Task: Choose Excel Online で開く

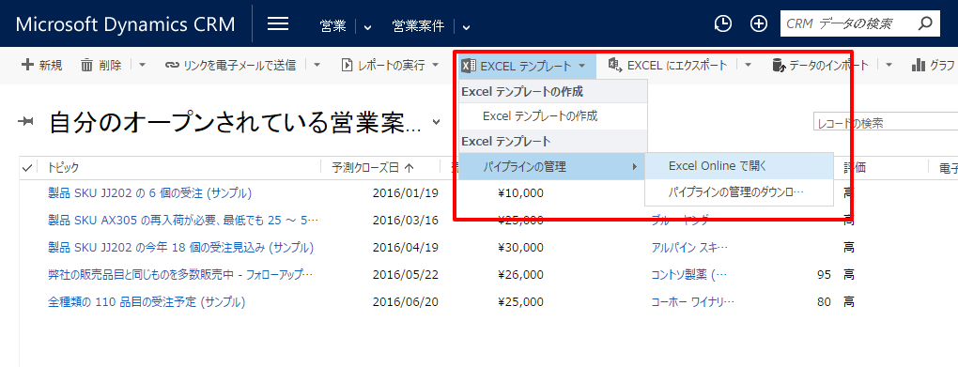Action: [x=739, y=165]
